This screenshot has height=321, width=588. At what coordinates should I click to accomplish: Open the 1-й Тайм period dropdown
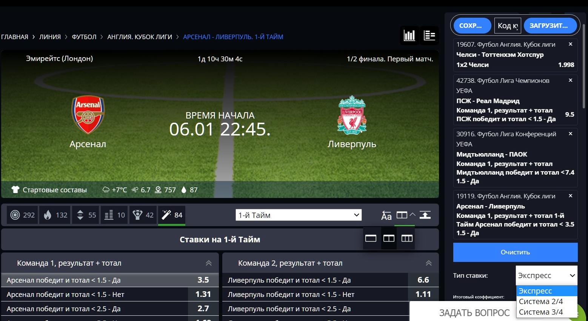[299, 215]
